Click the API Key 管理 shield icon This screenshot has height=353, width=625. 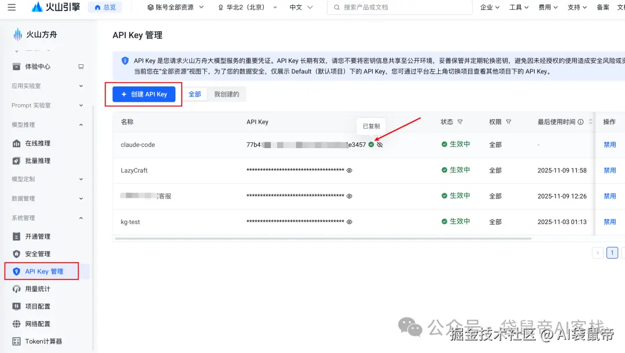point(16,271)
